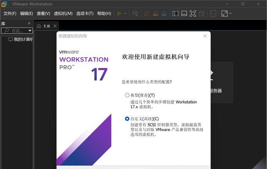Open the 虚拟机(M) menu
The image size is (267, 169).
(63, 14)
